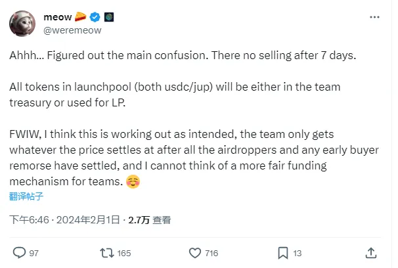Click the 13 bookmarks count
Image resolution: width=398 pixels, height=268 pixels.
(x=297, y=252)
